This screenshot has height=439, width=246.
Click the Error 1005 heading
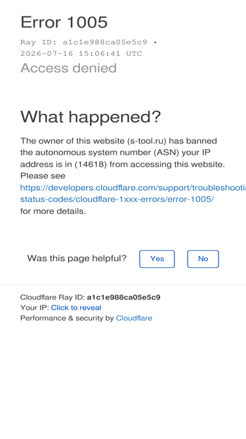tap(64, 22)
